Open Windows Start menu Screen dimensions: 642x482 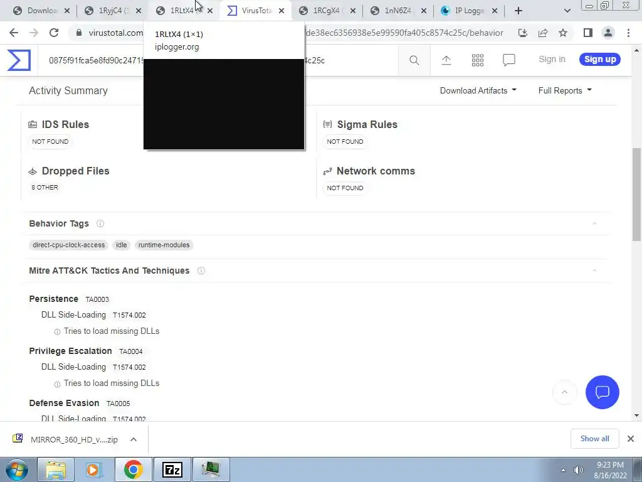point(16,469)
